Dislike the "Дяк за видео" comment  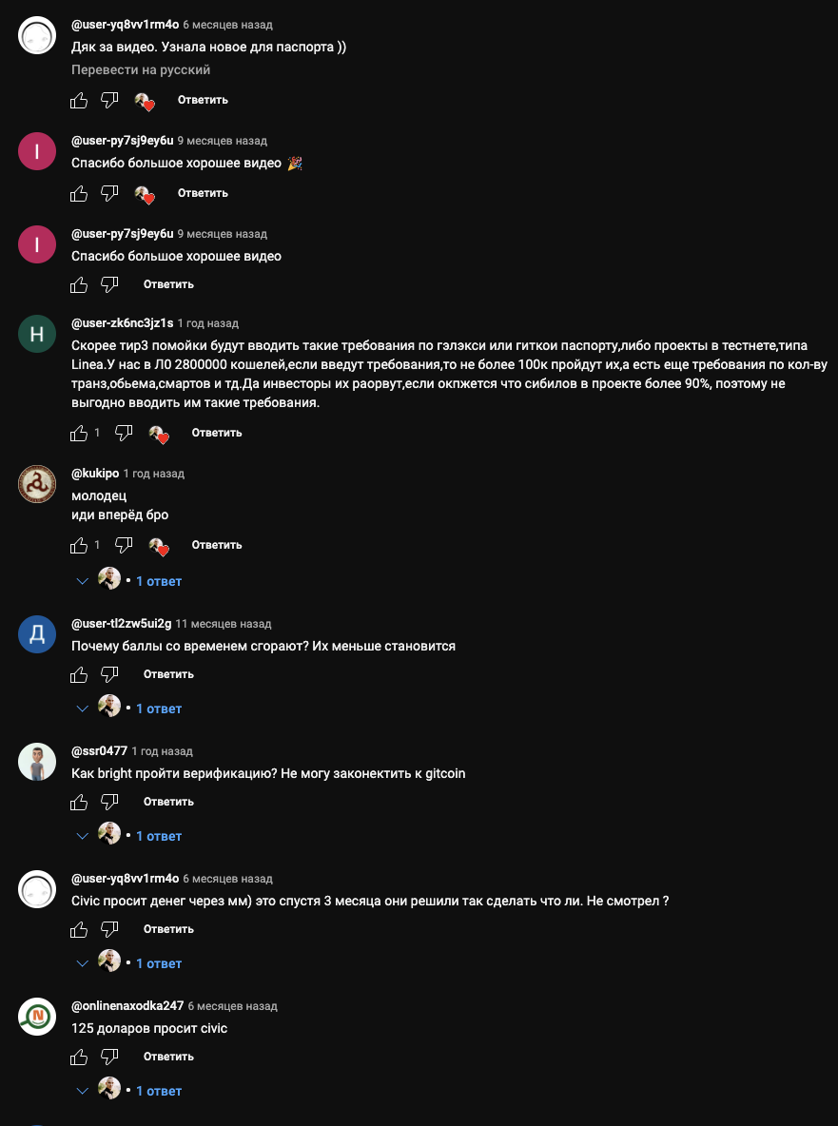109,101
